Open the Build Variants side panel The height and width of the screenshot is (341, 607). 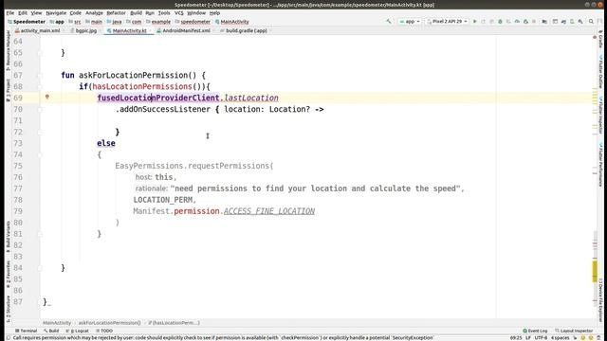(x=9, y=236)
